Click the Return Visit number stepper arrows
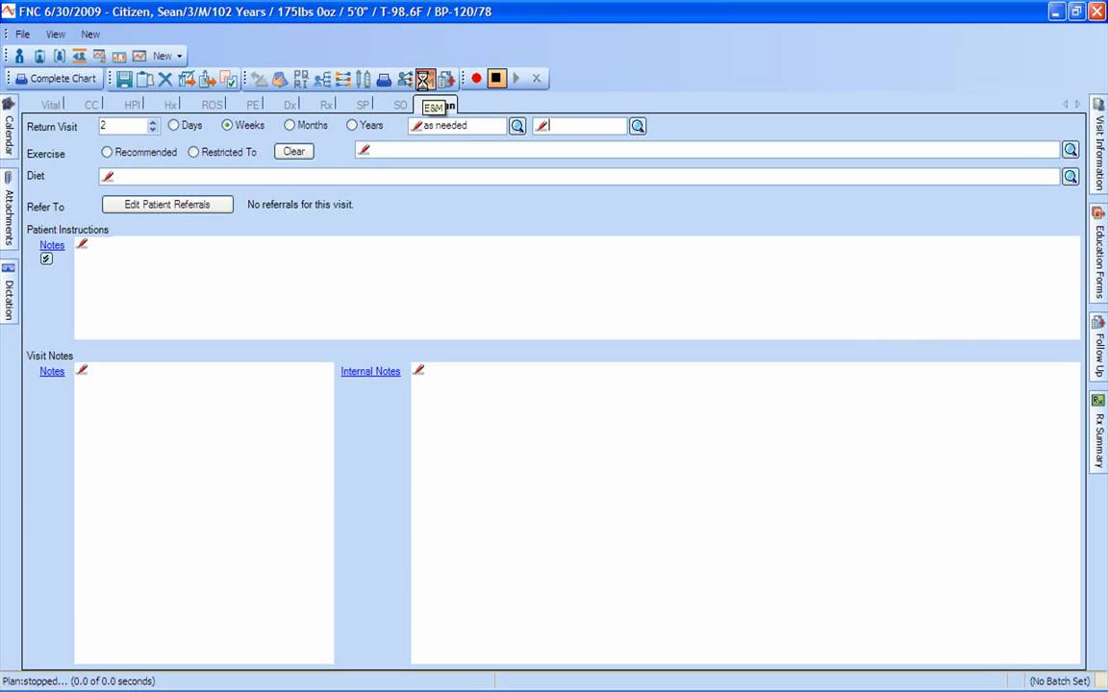Viewport: 1108px width, 692px height. click(153, 126)
